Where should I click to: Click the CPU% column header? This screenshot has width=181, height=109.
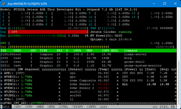[x=77, y=51]
